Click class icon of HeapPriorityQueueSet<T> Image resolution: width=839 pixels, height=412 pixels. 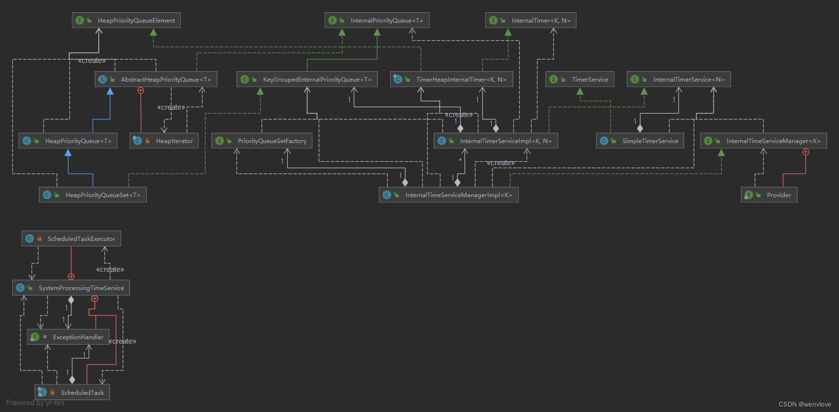point(47,195)
